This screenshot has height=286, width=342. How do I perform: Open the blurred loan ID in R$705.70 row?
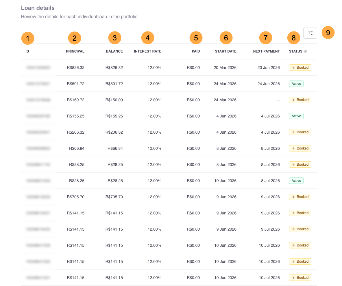click(38, 197)
